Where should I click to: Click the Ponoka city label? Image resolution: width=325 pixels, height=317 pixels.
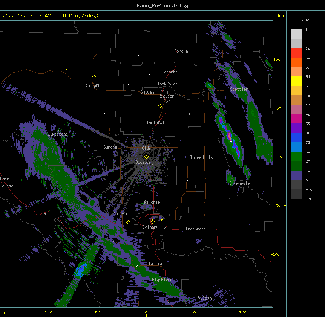tap(181, 51)
